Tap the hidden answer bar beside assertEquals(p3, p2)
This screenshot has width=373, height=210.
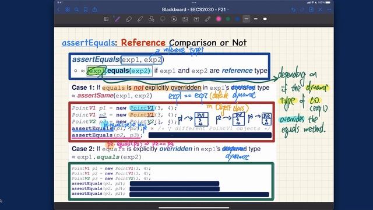pos(199,194)
